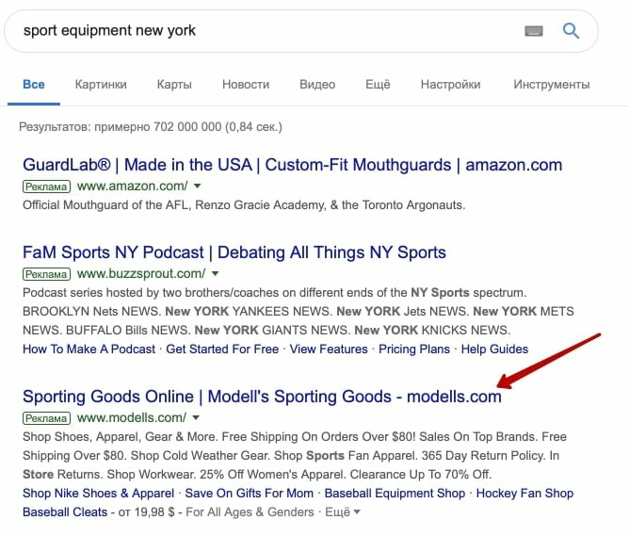Switch to the Картинки tab
Screen dimensions: 629x536
coord(101,85)
